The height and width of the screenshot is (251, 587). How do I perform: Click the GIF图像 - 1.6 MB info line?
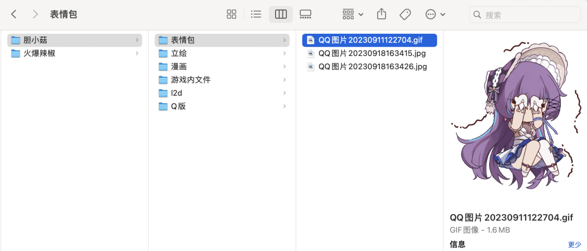coord(480,230)
